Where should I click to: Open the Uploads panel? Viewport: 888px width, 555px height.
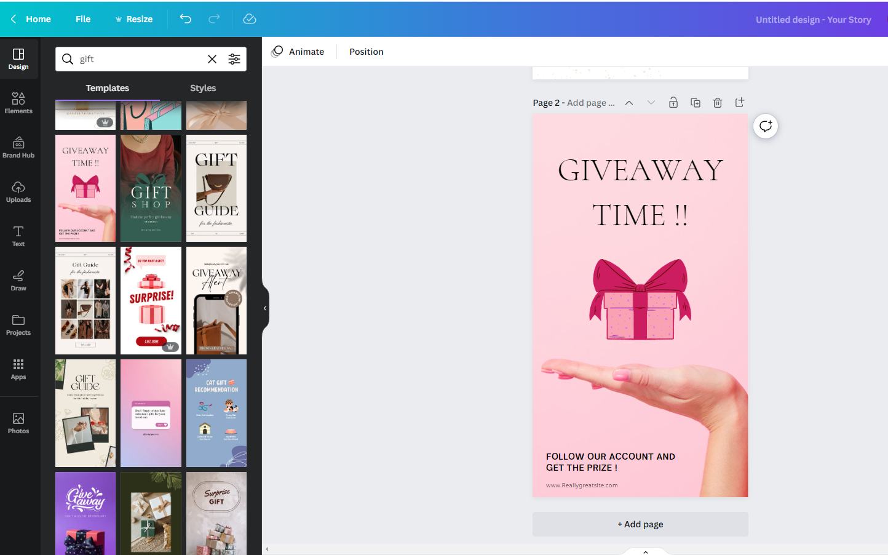pyautogui.click(x=18, y=192)
